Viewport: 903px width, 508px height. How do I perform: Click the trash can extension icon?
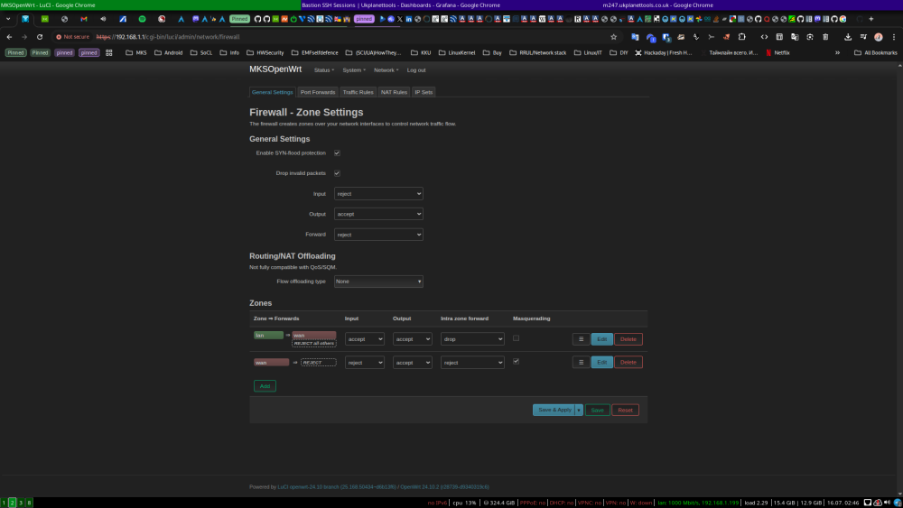(x=825, y=37)
